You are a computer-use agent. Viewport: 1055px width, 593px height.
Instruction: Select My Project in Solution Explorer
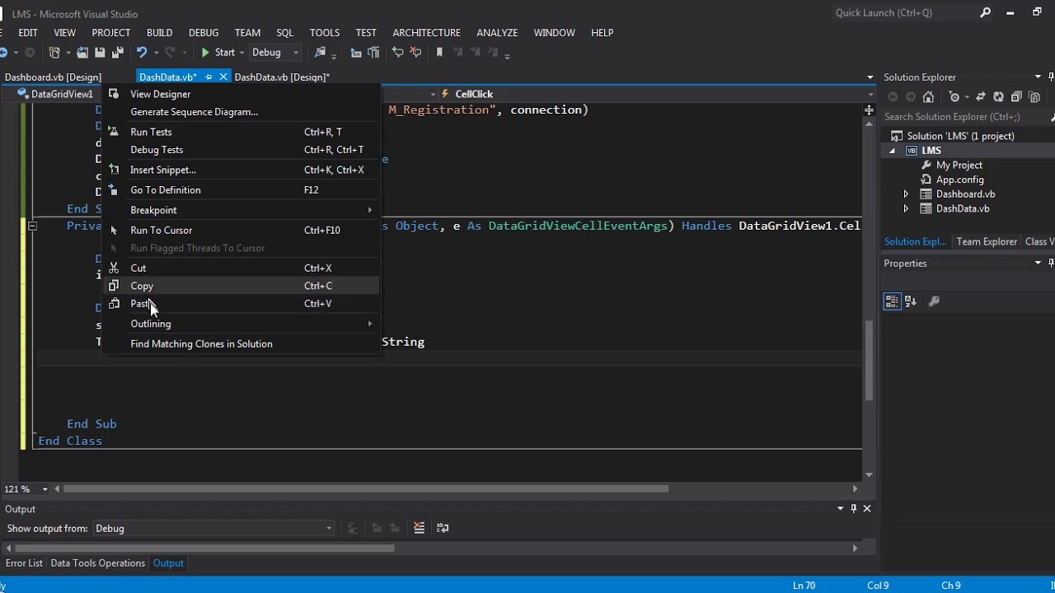(x=959, y=166)
